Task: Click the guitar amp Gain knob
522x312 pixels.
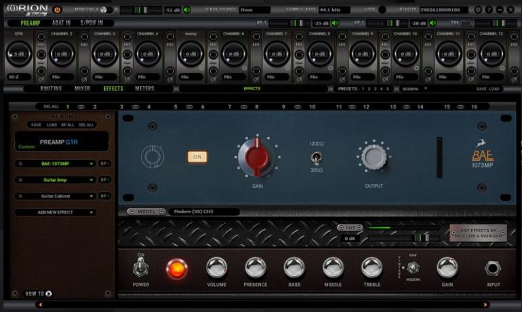Action: [x=447, y=267]
